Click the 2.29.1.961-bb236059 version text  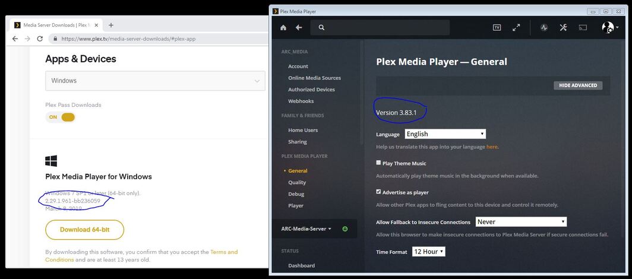(x=73, y=201)
